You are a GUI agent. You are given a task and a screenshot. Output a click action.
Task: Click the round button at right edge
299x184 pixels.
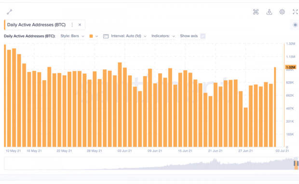point(295,25)
